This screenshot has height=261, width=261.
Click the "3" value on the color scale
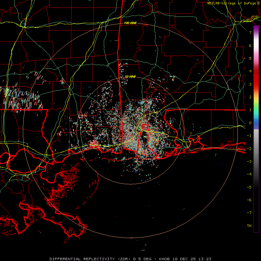point(250,84)
